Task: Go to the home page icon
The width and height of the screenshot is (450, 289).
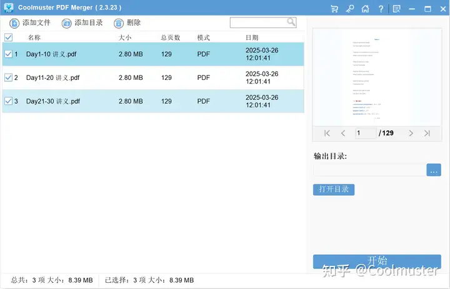Action: tap(365, 9)
